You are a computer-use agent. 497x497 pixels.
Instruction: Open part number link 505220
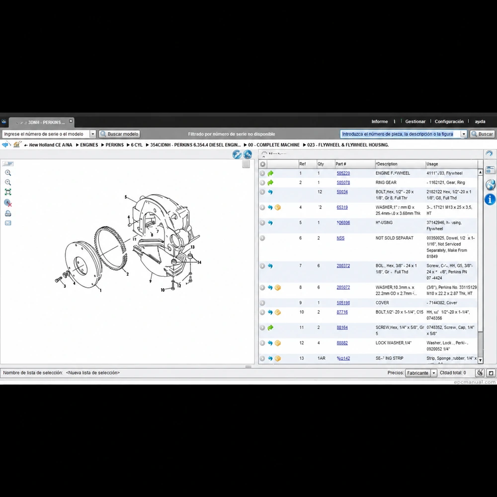click(343, 173)
